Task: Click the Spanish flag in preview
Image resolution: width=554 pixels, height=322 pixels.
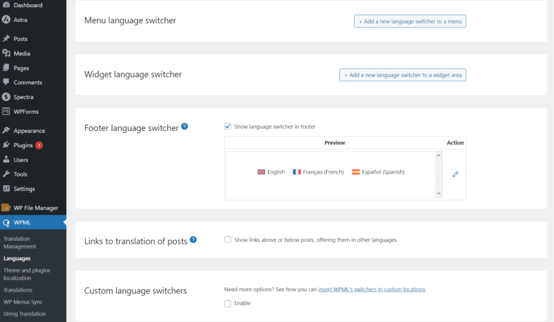Action: tap(356, 172)
